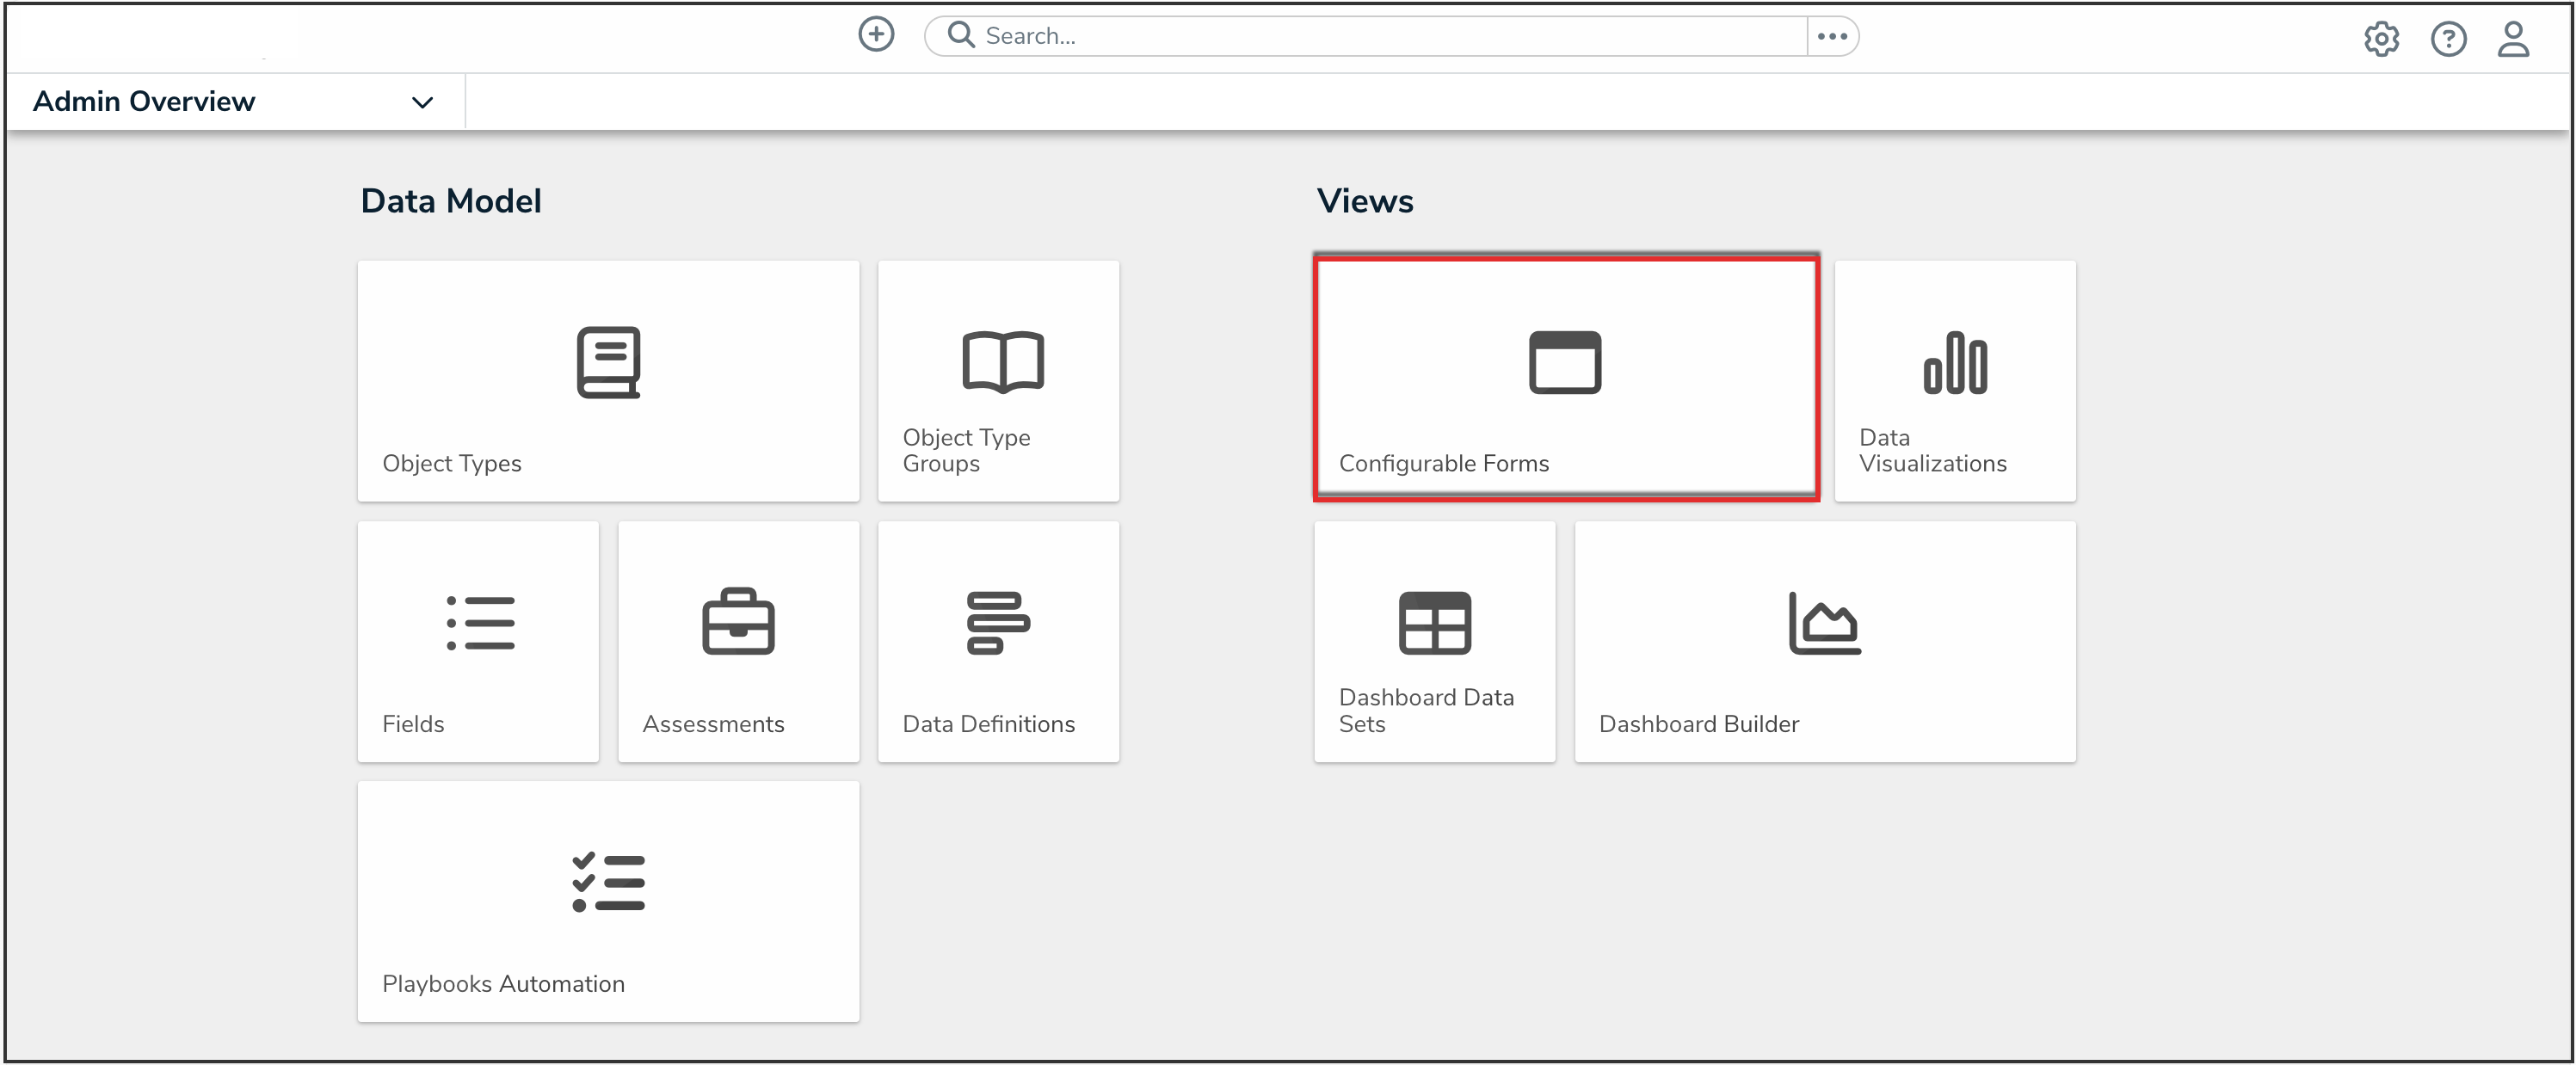Viewport: 2576px width, 1065px height.
Task: Click the help question mark icon
Action: (x=2447, y=39)
